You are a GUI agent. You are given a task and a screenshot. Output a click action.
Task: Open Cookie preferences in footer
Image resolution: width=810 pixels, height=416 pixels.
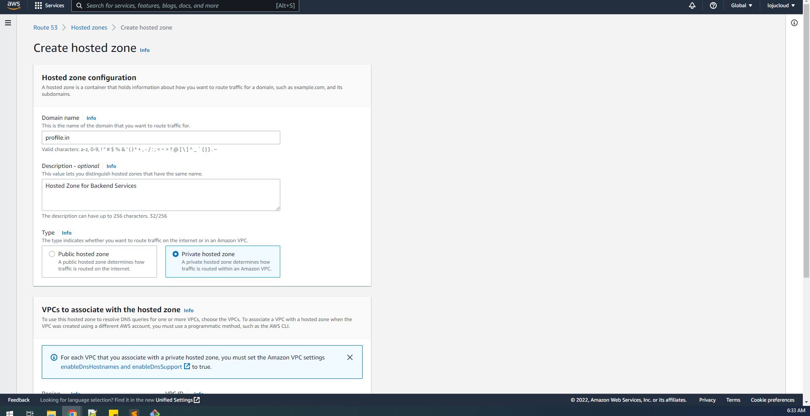[x=772, y=400]
